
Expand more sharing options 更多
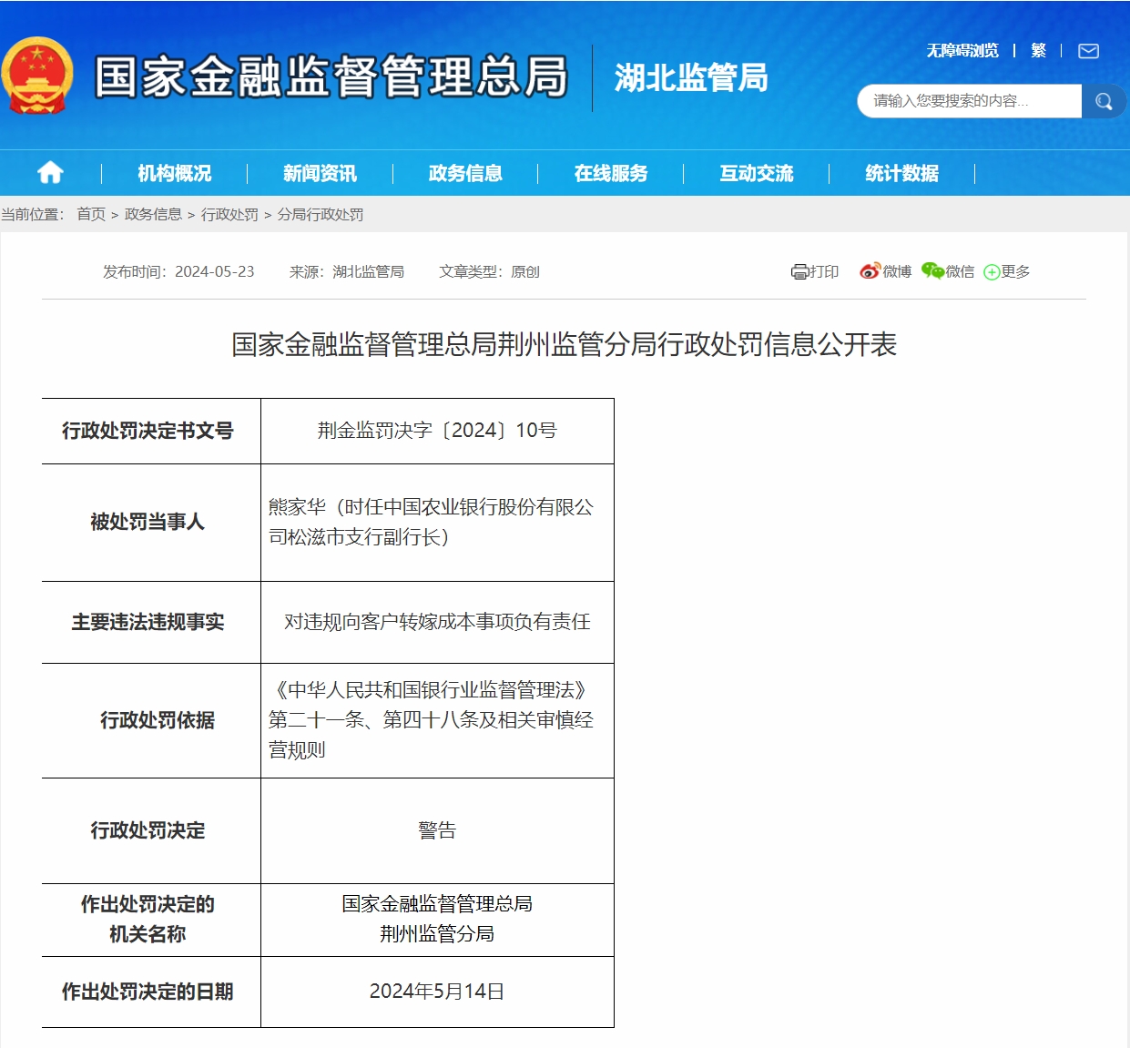1007,271
